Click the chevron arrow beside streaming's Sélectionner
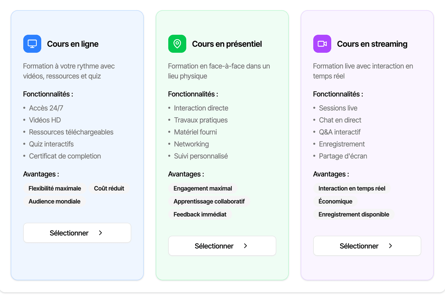This screenshot has height=302, width=445. coord(390,246)
